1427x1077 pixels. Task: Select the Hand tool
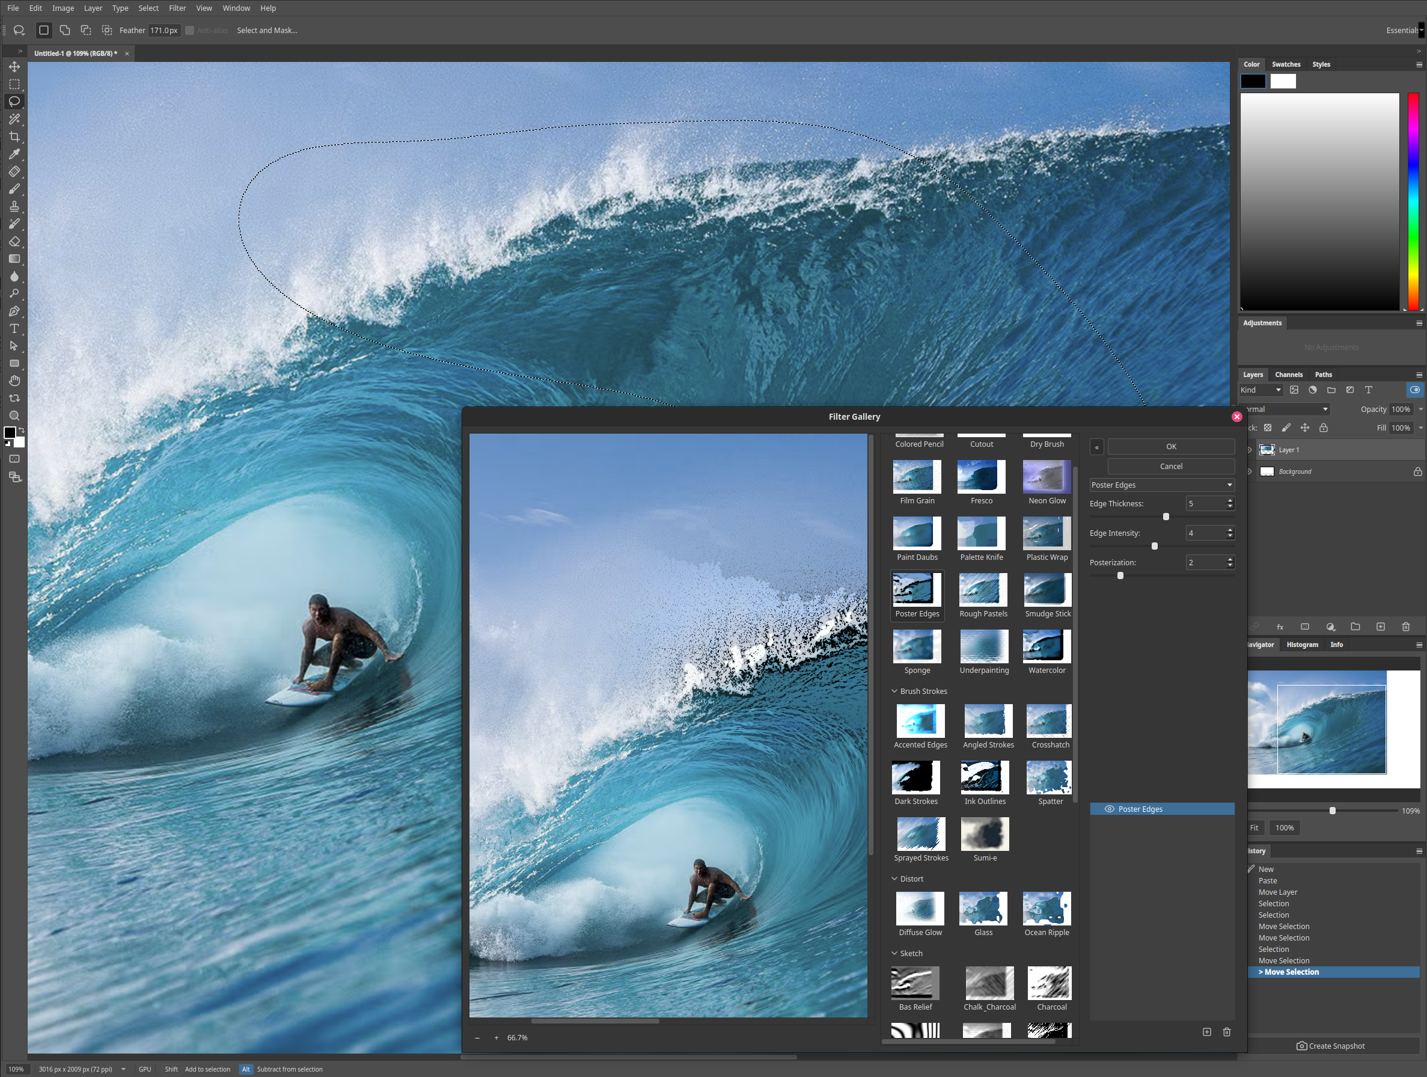(14, 381)
